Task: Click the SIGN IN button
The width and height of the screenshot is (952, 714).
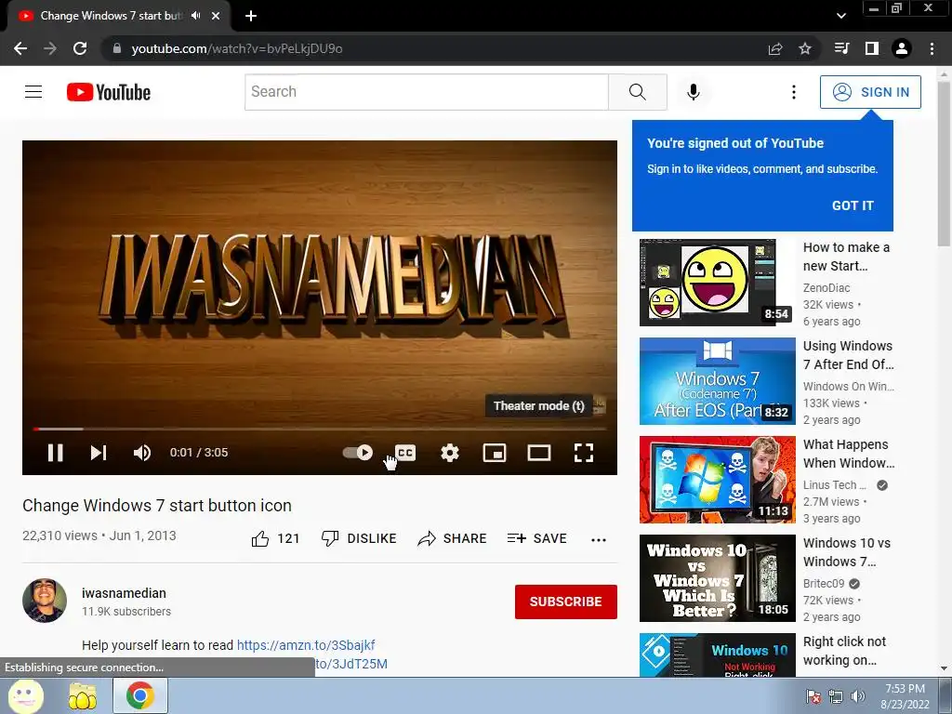Action: coord(870,92)
